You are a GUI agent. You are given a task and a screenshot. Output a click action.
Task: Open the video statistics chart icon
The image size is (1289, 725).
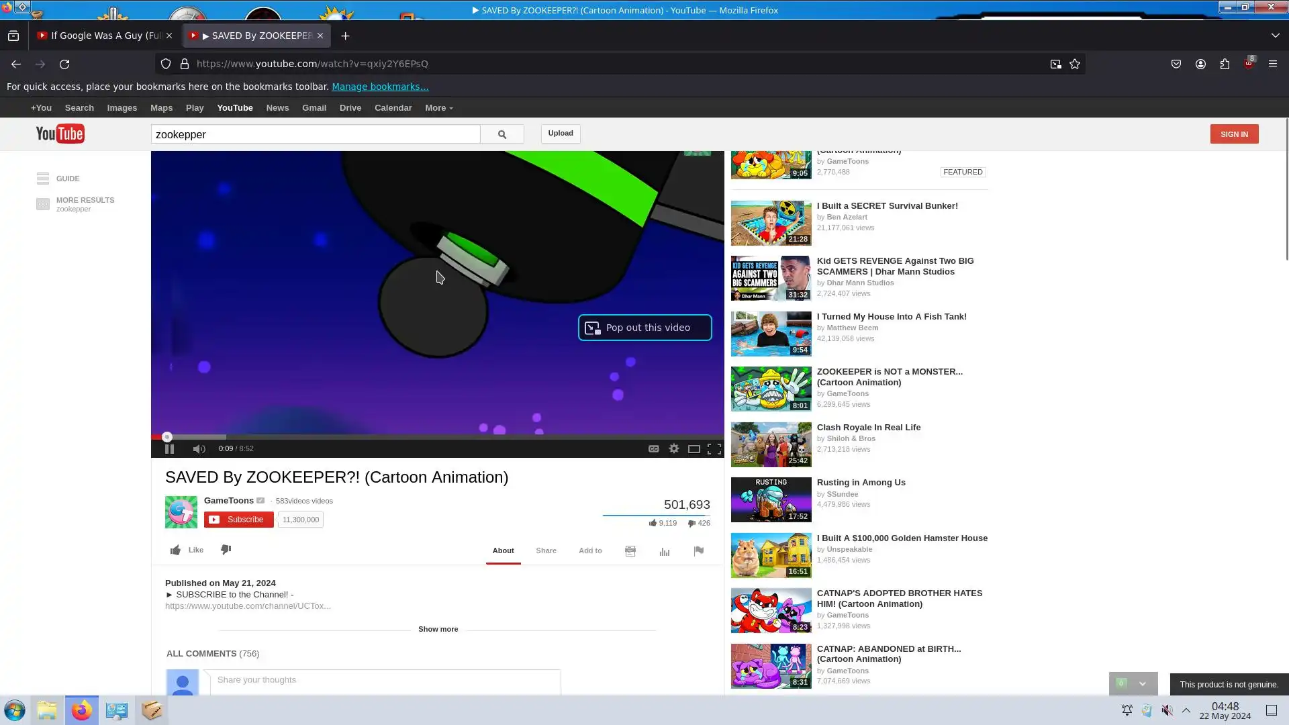pos(664,551)
